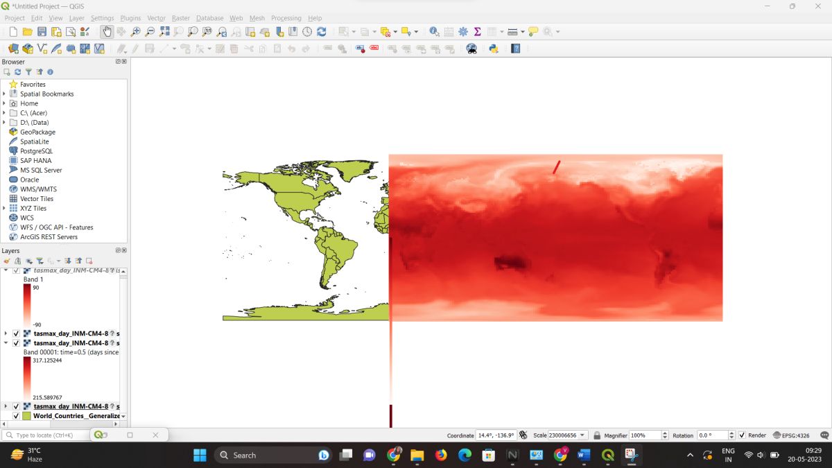
Task: Expand the underlined tasmax_day layer
Action: tap(6, 406)
